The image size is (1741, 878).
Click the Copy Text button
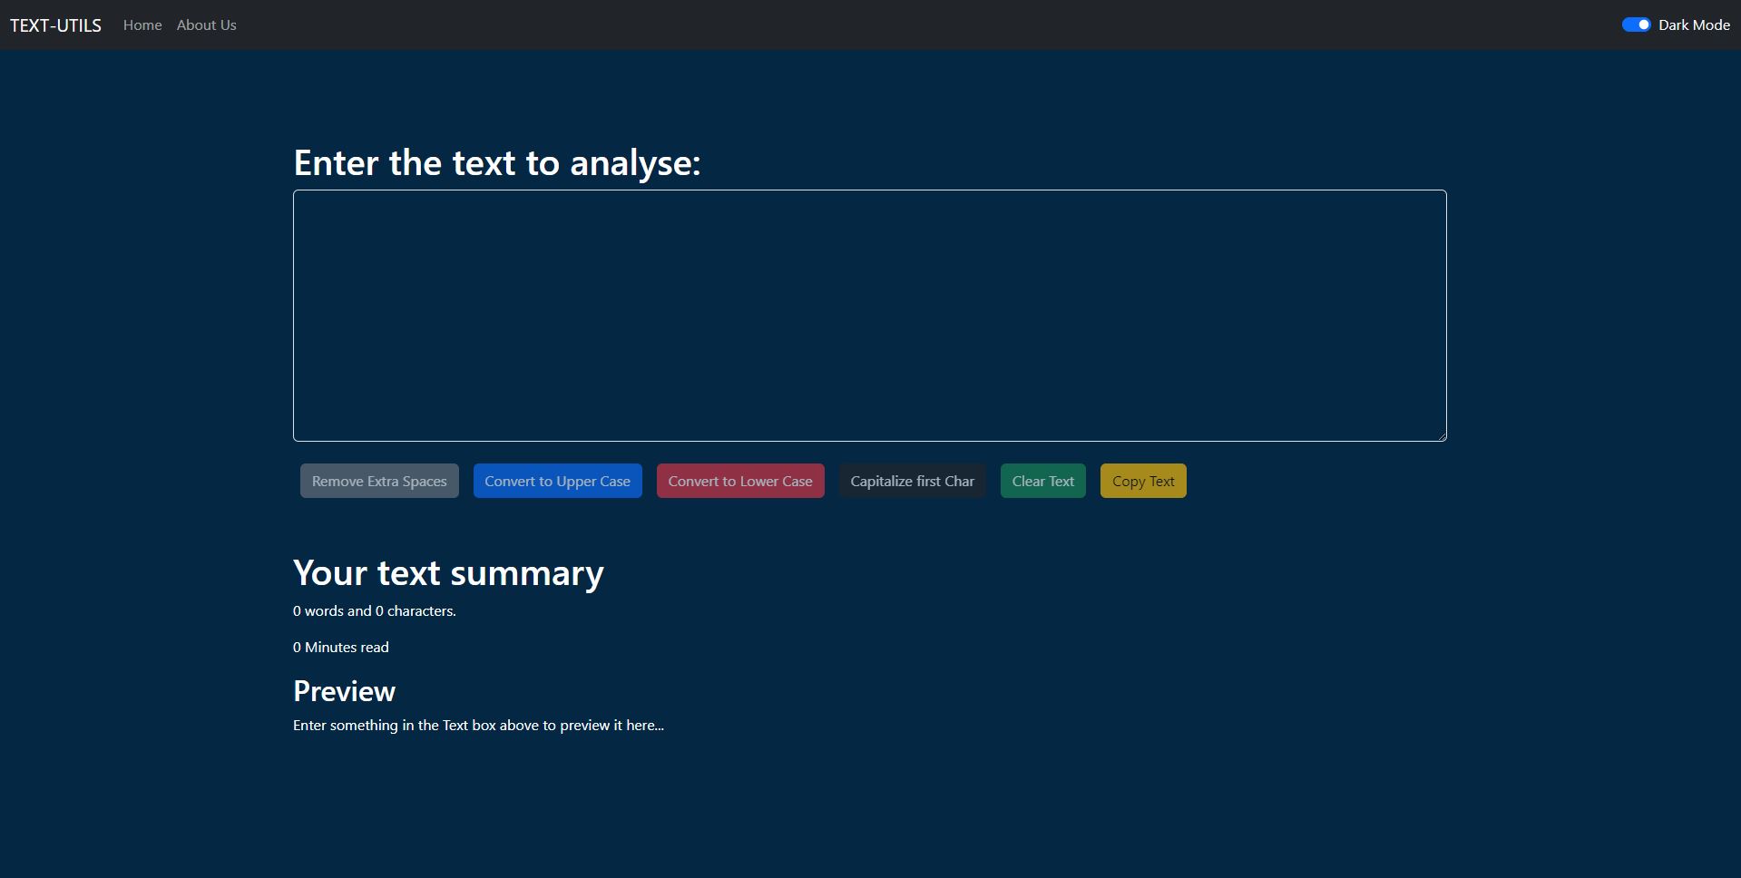(x=1143, y=481)
